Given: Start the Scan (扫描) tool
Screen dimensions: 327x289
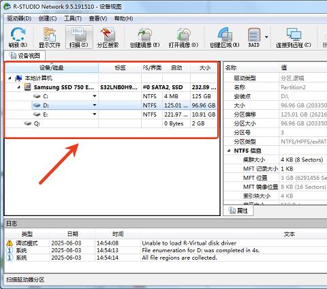Looking at the screenshot, I should [x=79, y=37].
